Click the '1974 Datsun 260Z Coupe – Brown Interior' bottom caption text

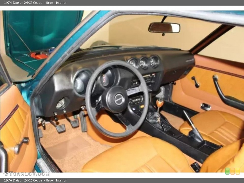pos(35,180)
